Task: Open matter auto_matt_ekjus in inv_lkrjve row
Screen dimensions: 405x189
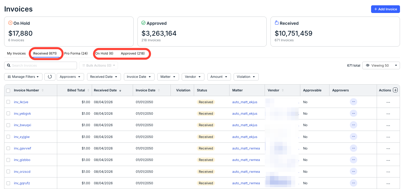Action: tap(245, 102)
